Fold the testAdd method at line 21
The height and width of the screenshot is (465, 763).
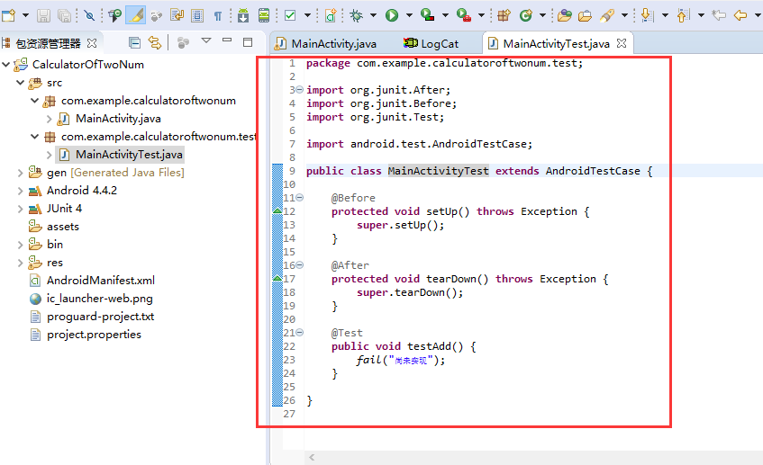tap(300, 333)
